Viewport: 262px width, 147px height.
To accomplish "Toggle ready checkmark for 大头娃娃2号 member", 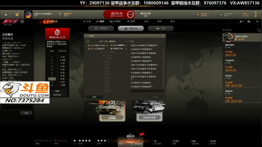I will 126,49.
